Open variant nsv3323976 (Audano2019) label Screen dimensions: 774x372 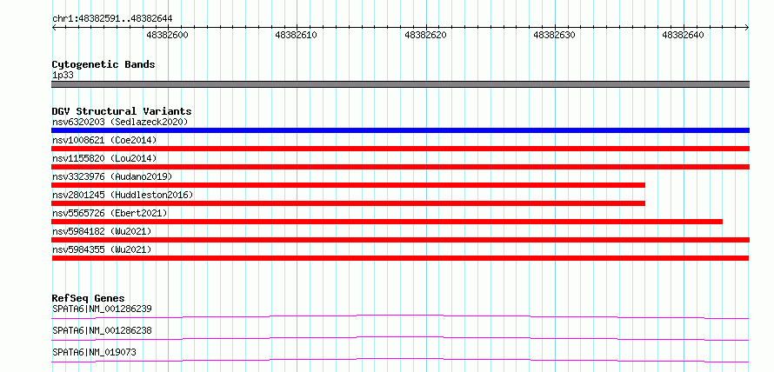pos(112,176)
